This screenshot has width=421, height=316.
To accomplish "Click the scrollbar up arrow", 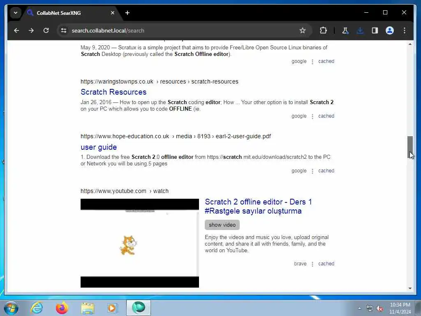I will tap(410, 44).
